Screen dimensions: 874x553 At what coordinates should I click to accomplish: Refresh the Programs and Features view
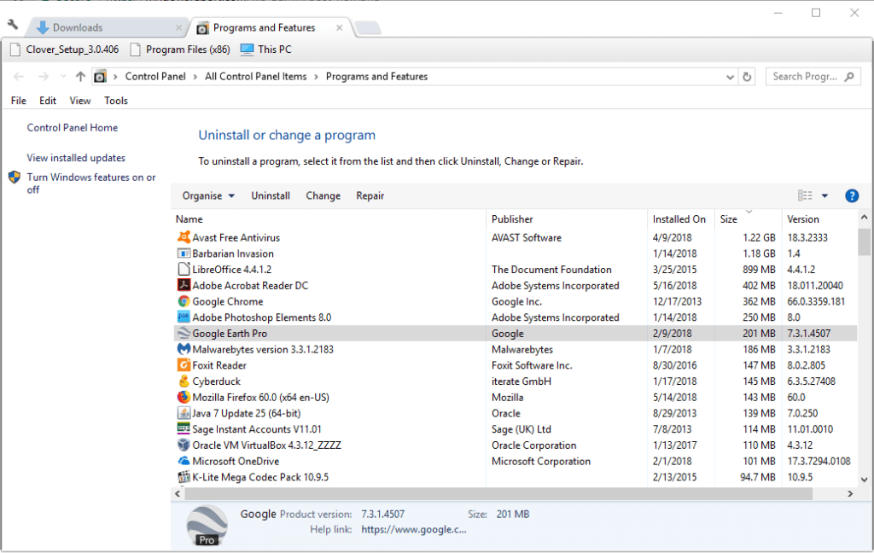tap(748, 77)
